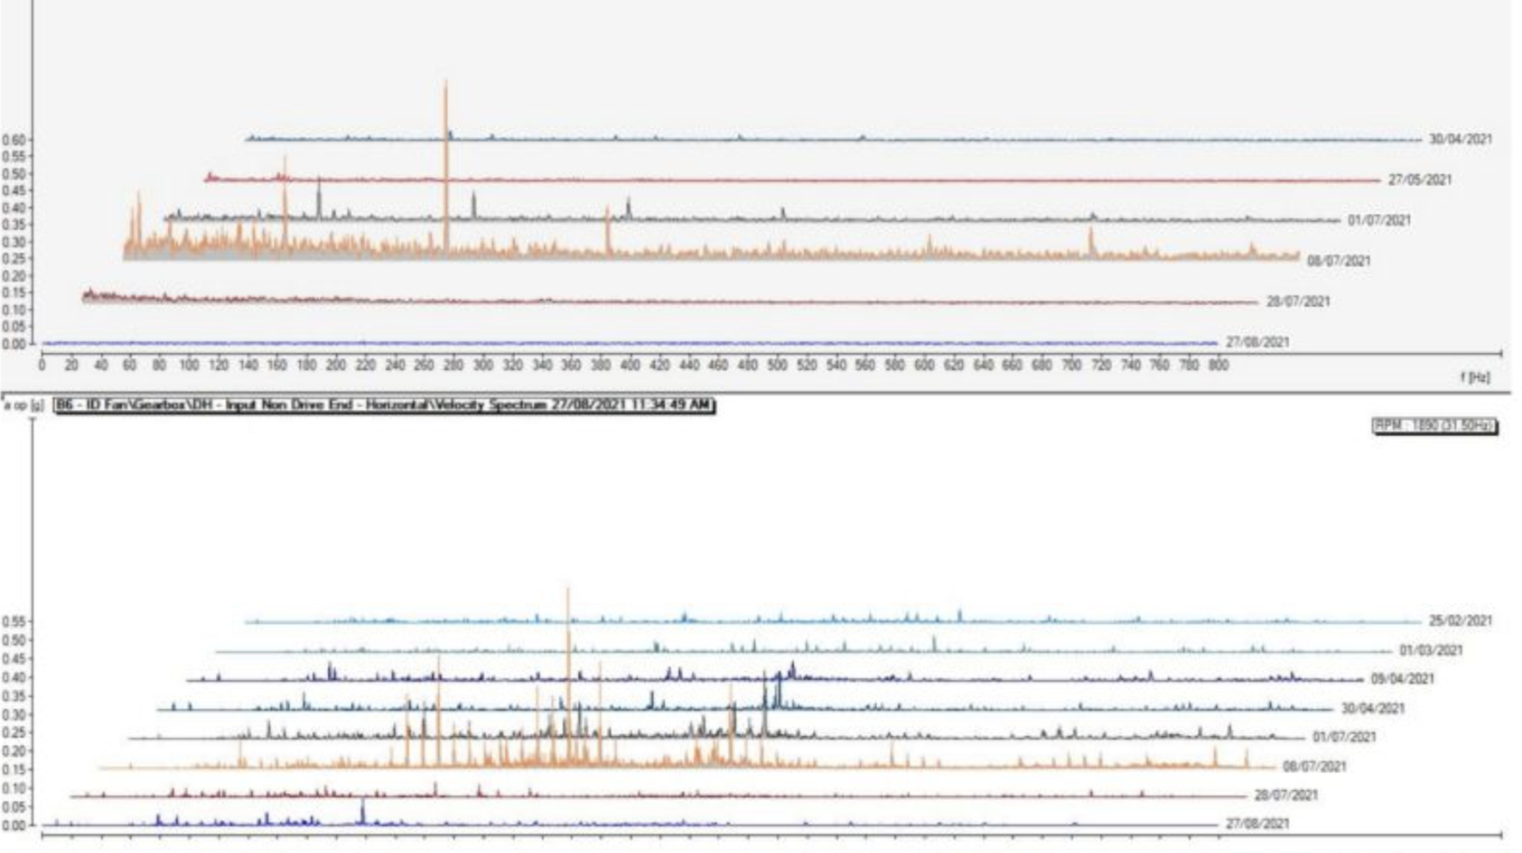The image size is (1522, 853).
Task: Click the 27/05/2021 trace date label
Action: (1420, 180)
